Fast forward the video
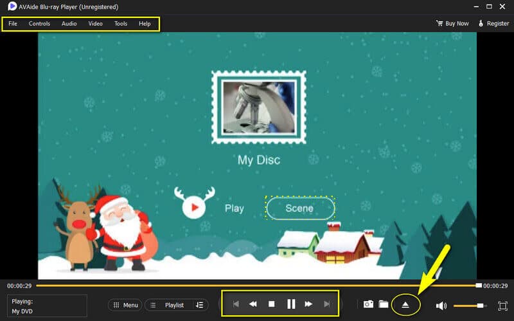This screenshot has height=321, width=514. tap(308, 304)
